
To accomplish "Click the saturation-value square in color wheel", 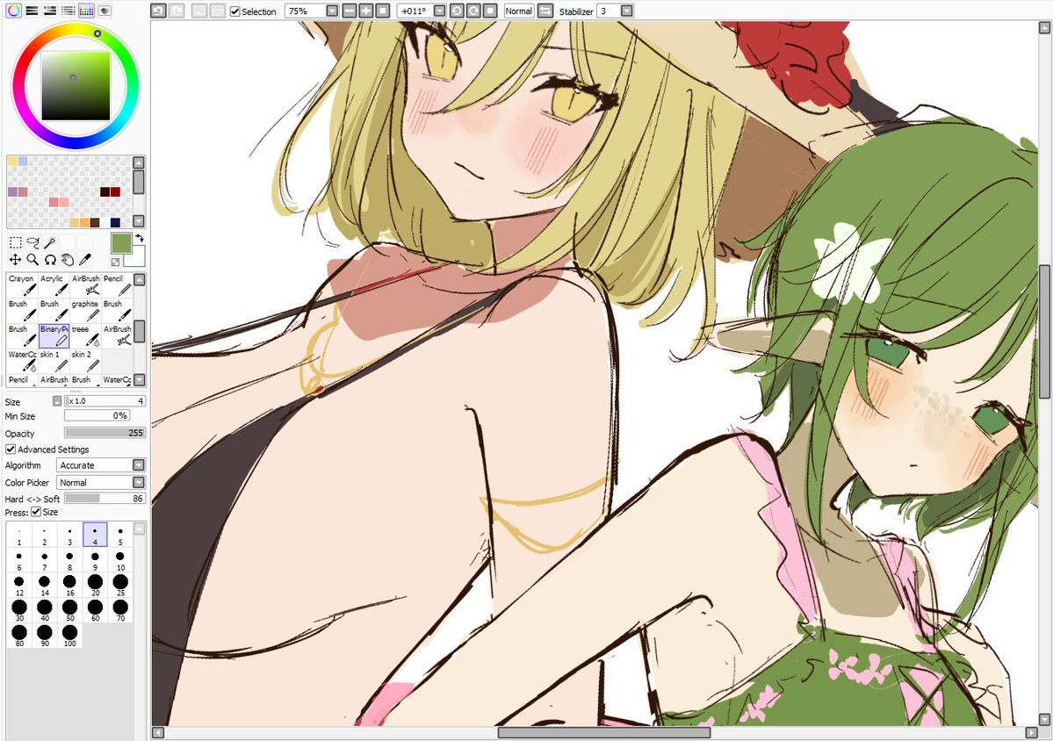I will click(x=76, y=86).
